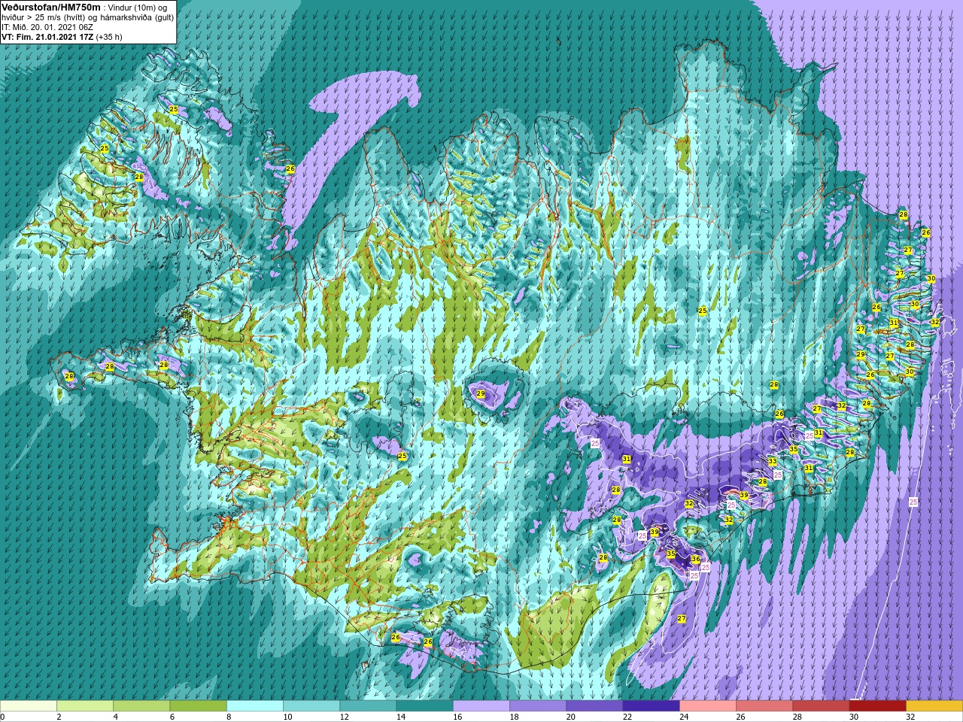
Task: Pick the turquoise 10–12 legend swatch
Action: pos(311,706)
